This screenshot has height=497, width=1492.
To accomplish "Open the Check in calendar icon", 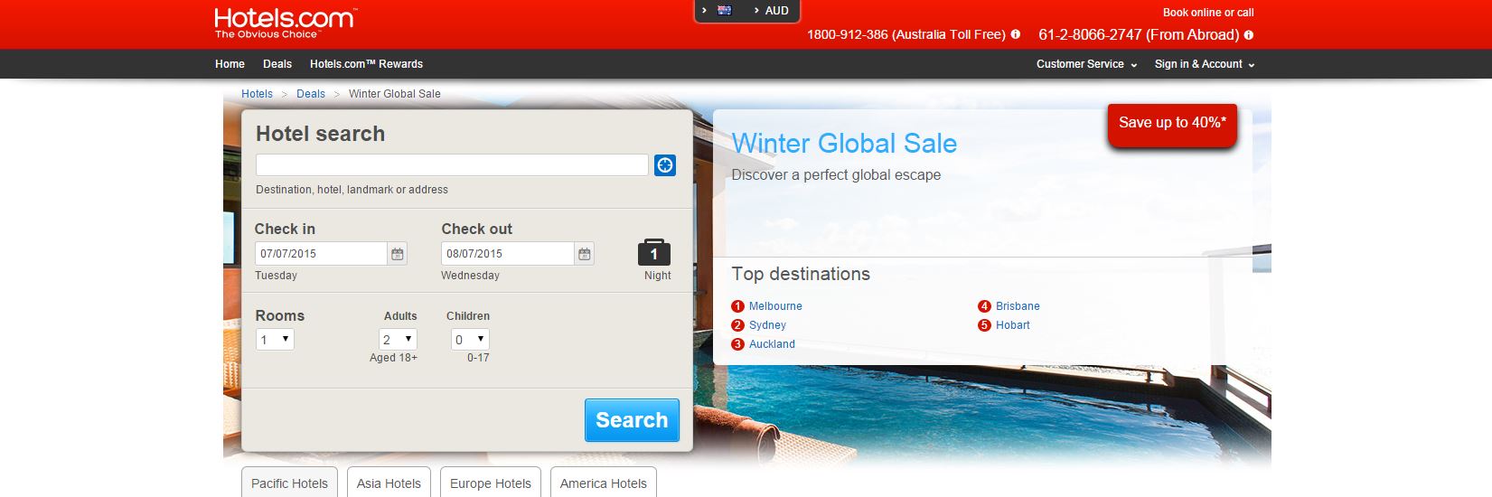I will pyautogui.click(x=398, y=254).
